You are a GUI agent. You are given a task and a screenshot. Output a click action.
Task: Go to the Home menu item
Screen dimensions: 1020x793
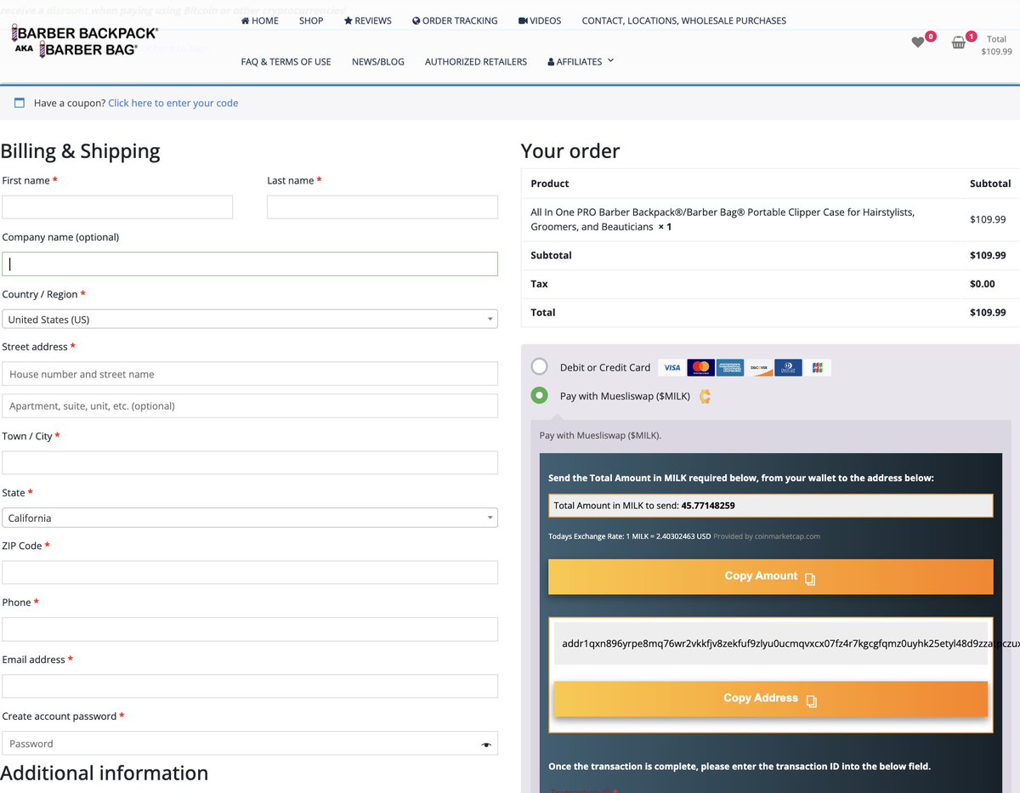click(260, 20)
